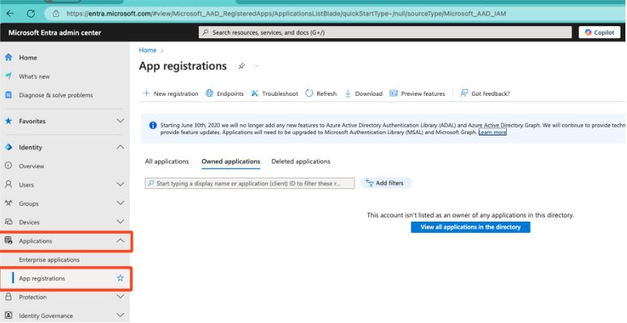Click the plus icon for New registration
627x323 pixels.
point(146,93)
